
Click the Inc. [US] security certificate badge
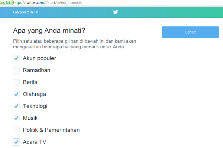6,3
